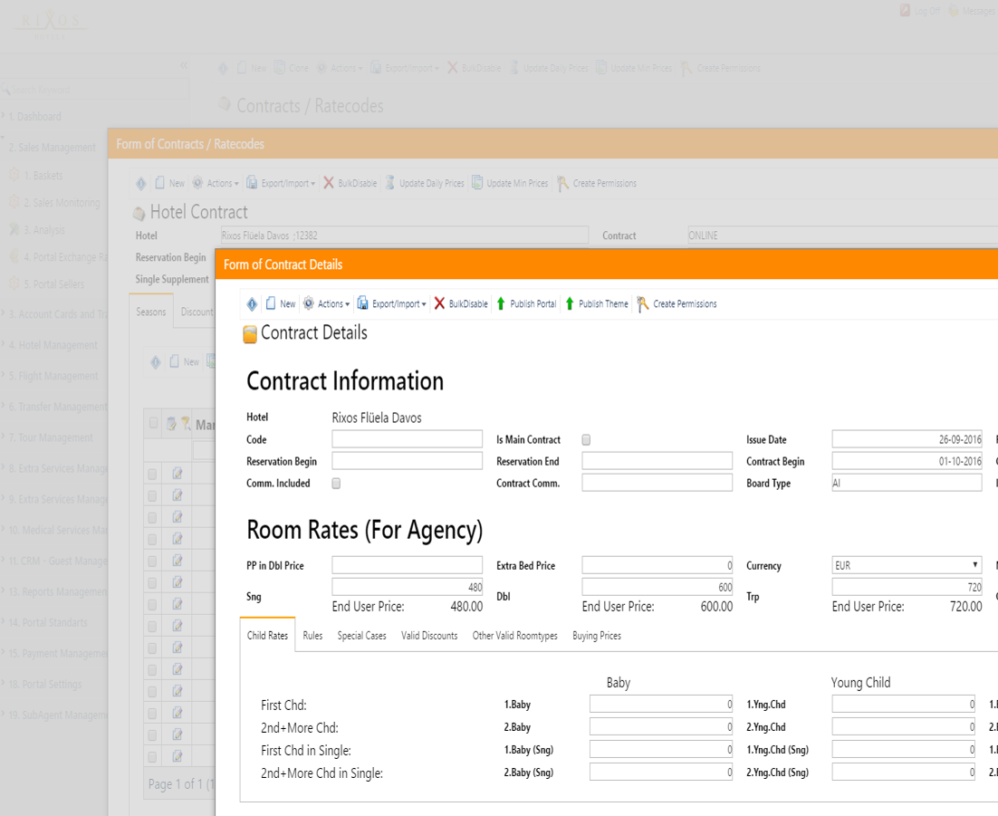Click New in the Contract Details toolbar
998x816 pixels.
point(281,304)
